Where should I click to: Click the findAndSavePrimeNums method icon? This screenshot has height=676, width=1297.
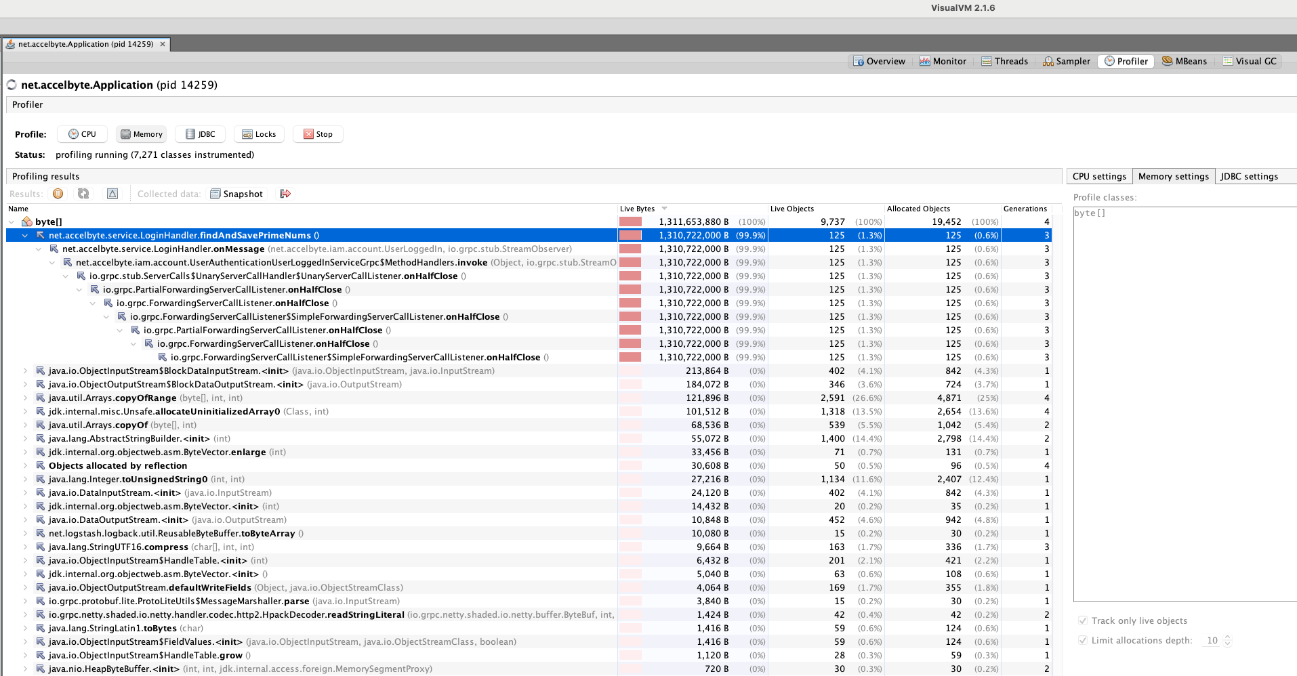[40, 235]
